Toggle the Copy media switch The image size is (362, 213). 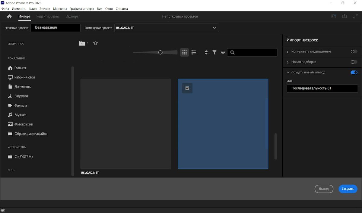pos(354,51)
